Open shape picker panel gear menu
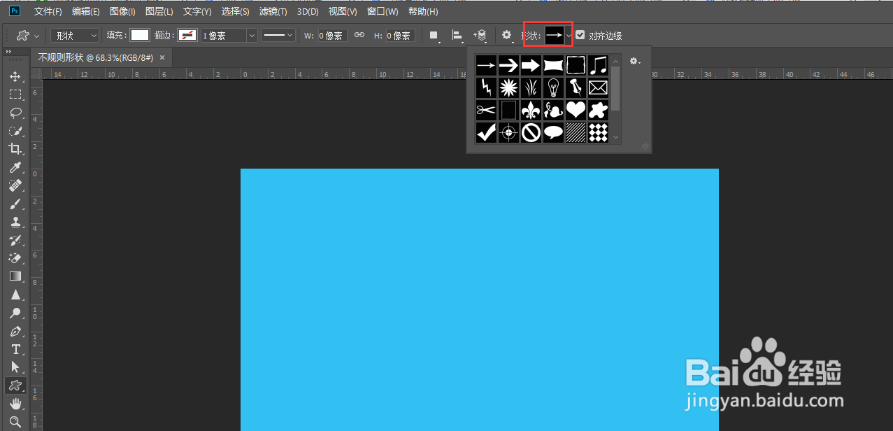893x431 pixels. (x=634, y=62)
